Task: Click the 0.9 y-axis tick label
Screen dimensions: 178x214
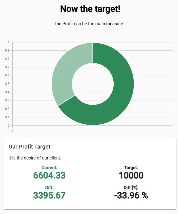Action: click(7, 50)
